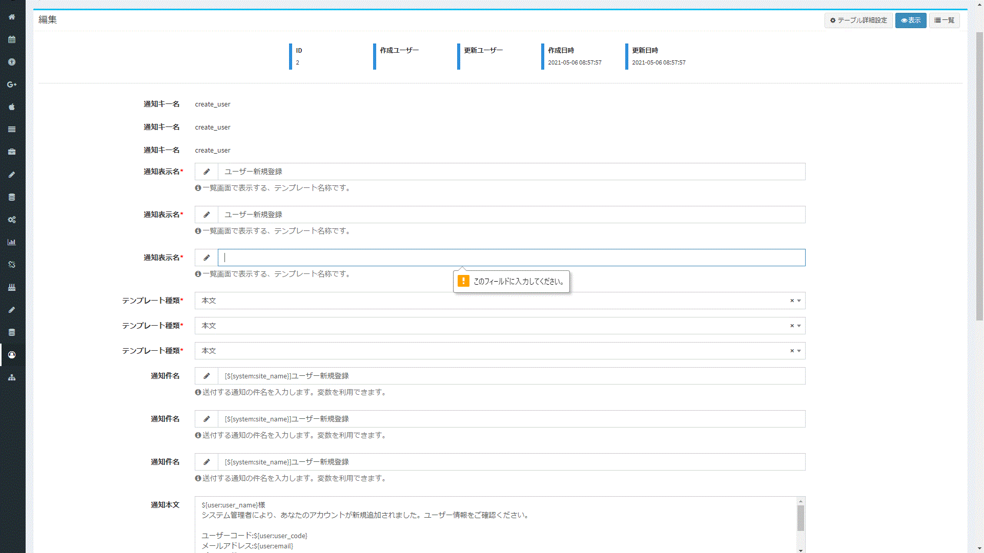Open the gears settings sidebar icon
The width and height of the screenshot is (984, 553).
[12, 220]
